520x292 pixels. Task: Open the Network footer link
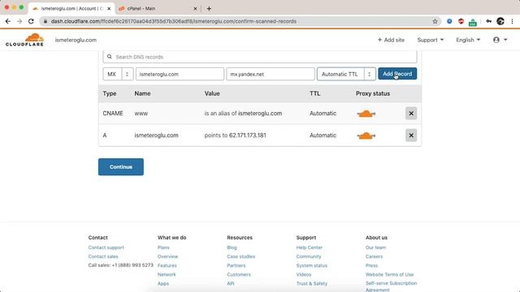167,274
